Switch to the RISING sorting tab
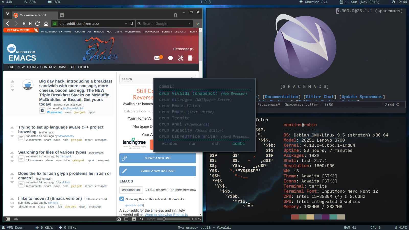The width and height of the screenshot is (409, 230). point(32,67)
